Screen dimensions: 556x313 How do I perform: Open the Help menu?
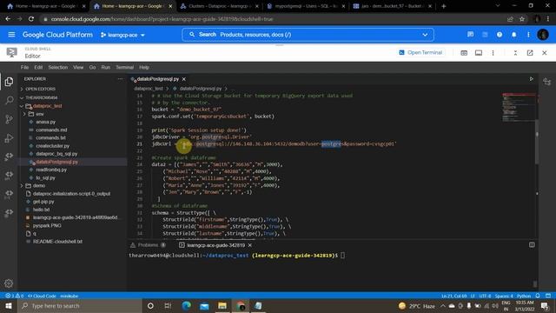(x=144, y=67)
